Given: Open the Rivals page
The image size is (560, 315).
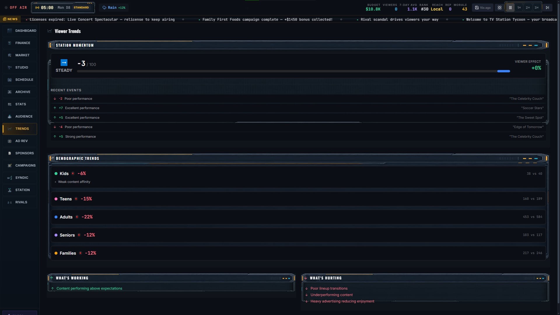Looking at the screenshot, I should [x=20, y=202].
